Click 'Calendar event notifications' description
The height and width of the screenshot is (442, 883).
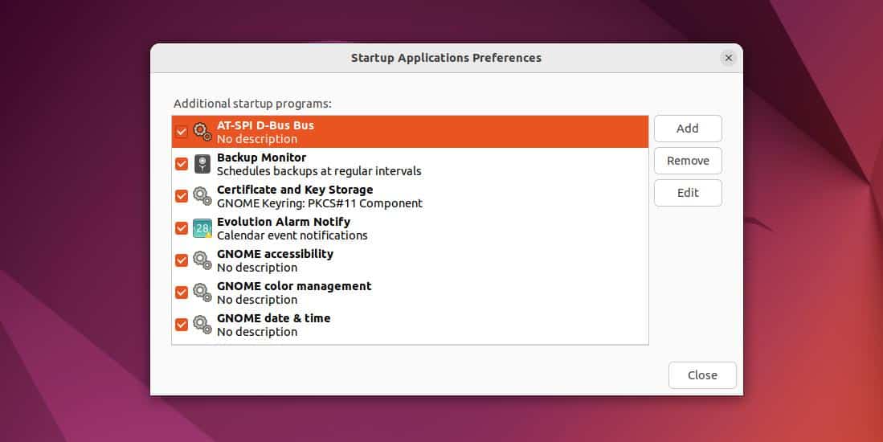tap(292, 235)
